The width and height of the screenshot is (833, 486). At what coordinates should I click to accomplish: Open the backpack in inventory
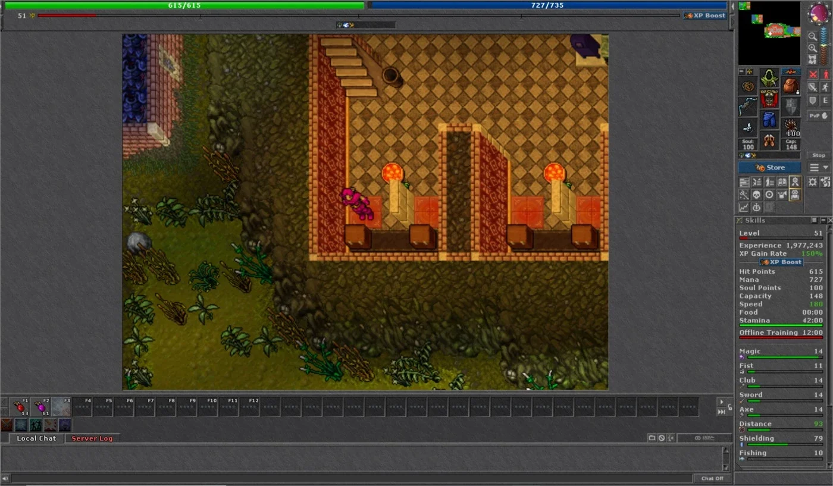[x=791, y=86]
